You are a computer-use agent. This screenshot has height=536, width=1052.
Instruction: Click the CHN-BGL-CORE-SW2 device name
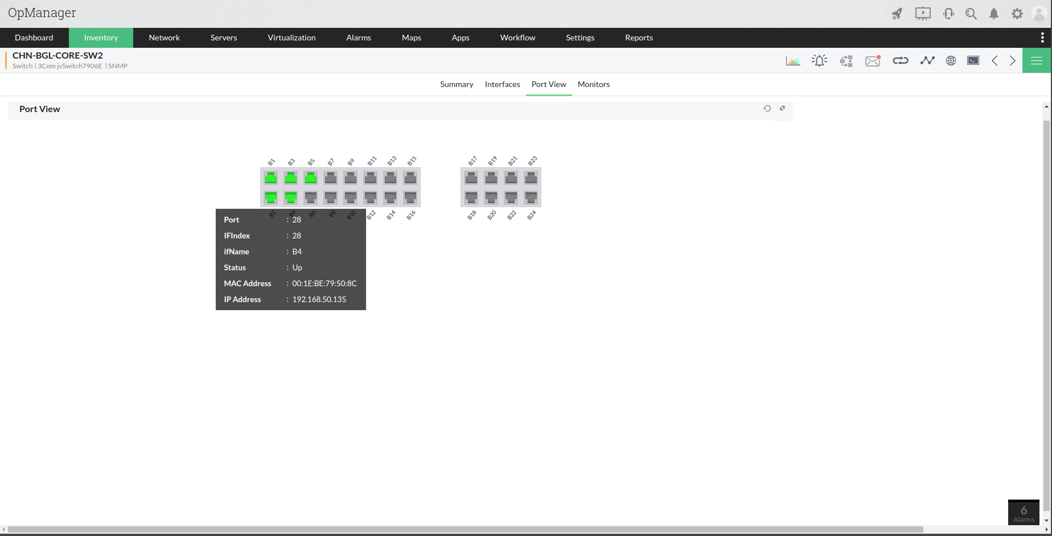click(57, 55)
